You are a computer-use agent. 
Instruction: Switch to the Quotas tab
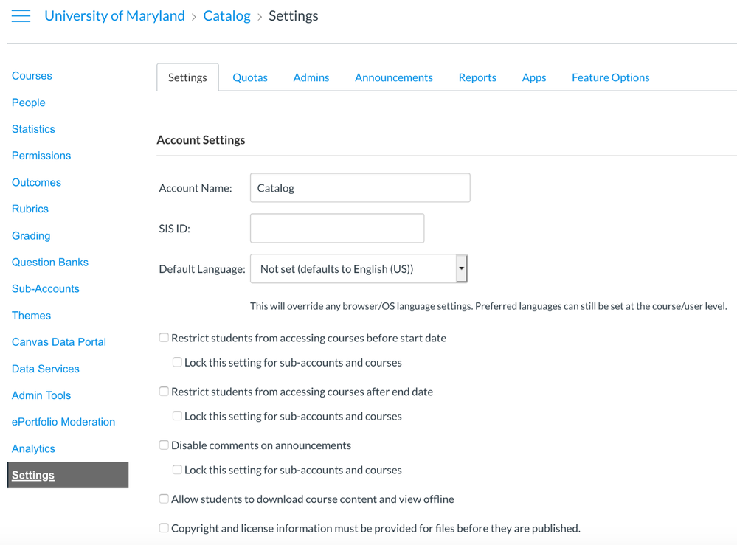[x=250, y=77]
